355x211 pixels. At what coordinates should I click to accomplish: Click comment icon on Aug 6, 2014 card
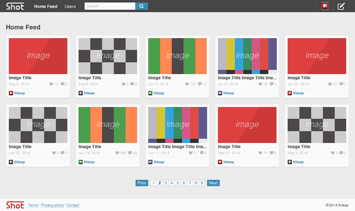pos(132,84)
